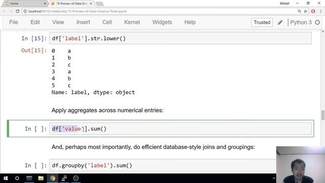Click the df['label'].str.lower() code cell
Image resolution: width=325 pixels, height=183 pixels.
[180, 39]
